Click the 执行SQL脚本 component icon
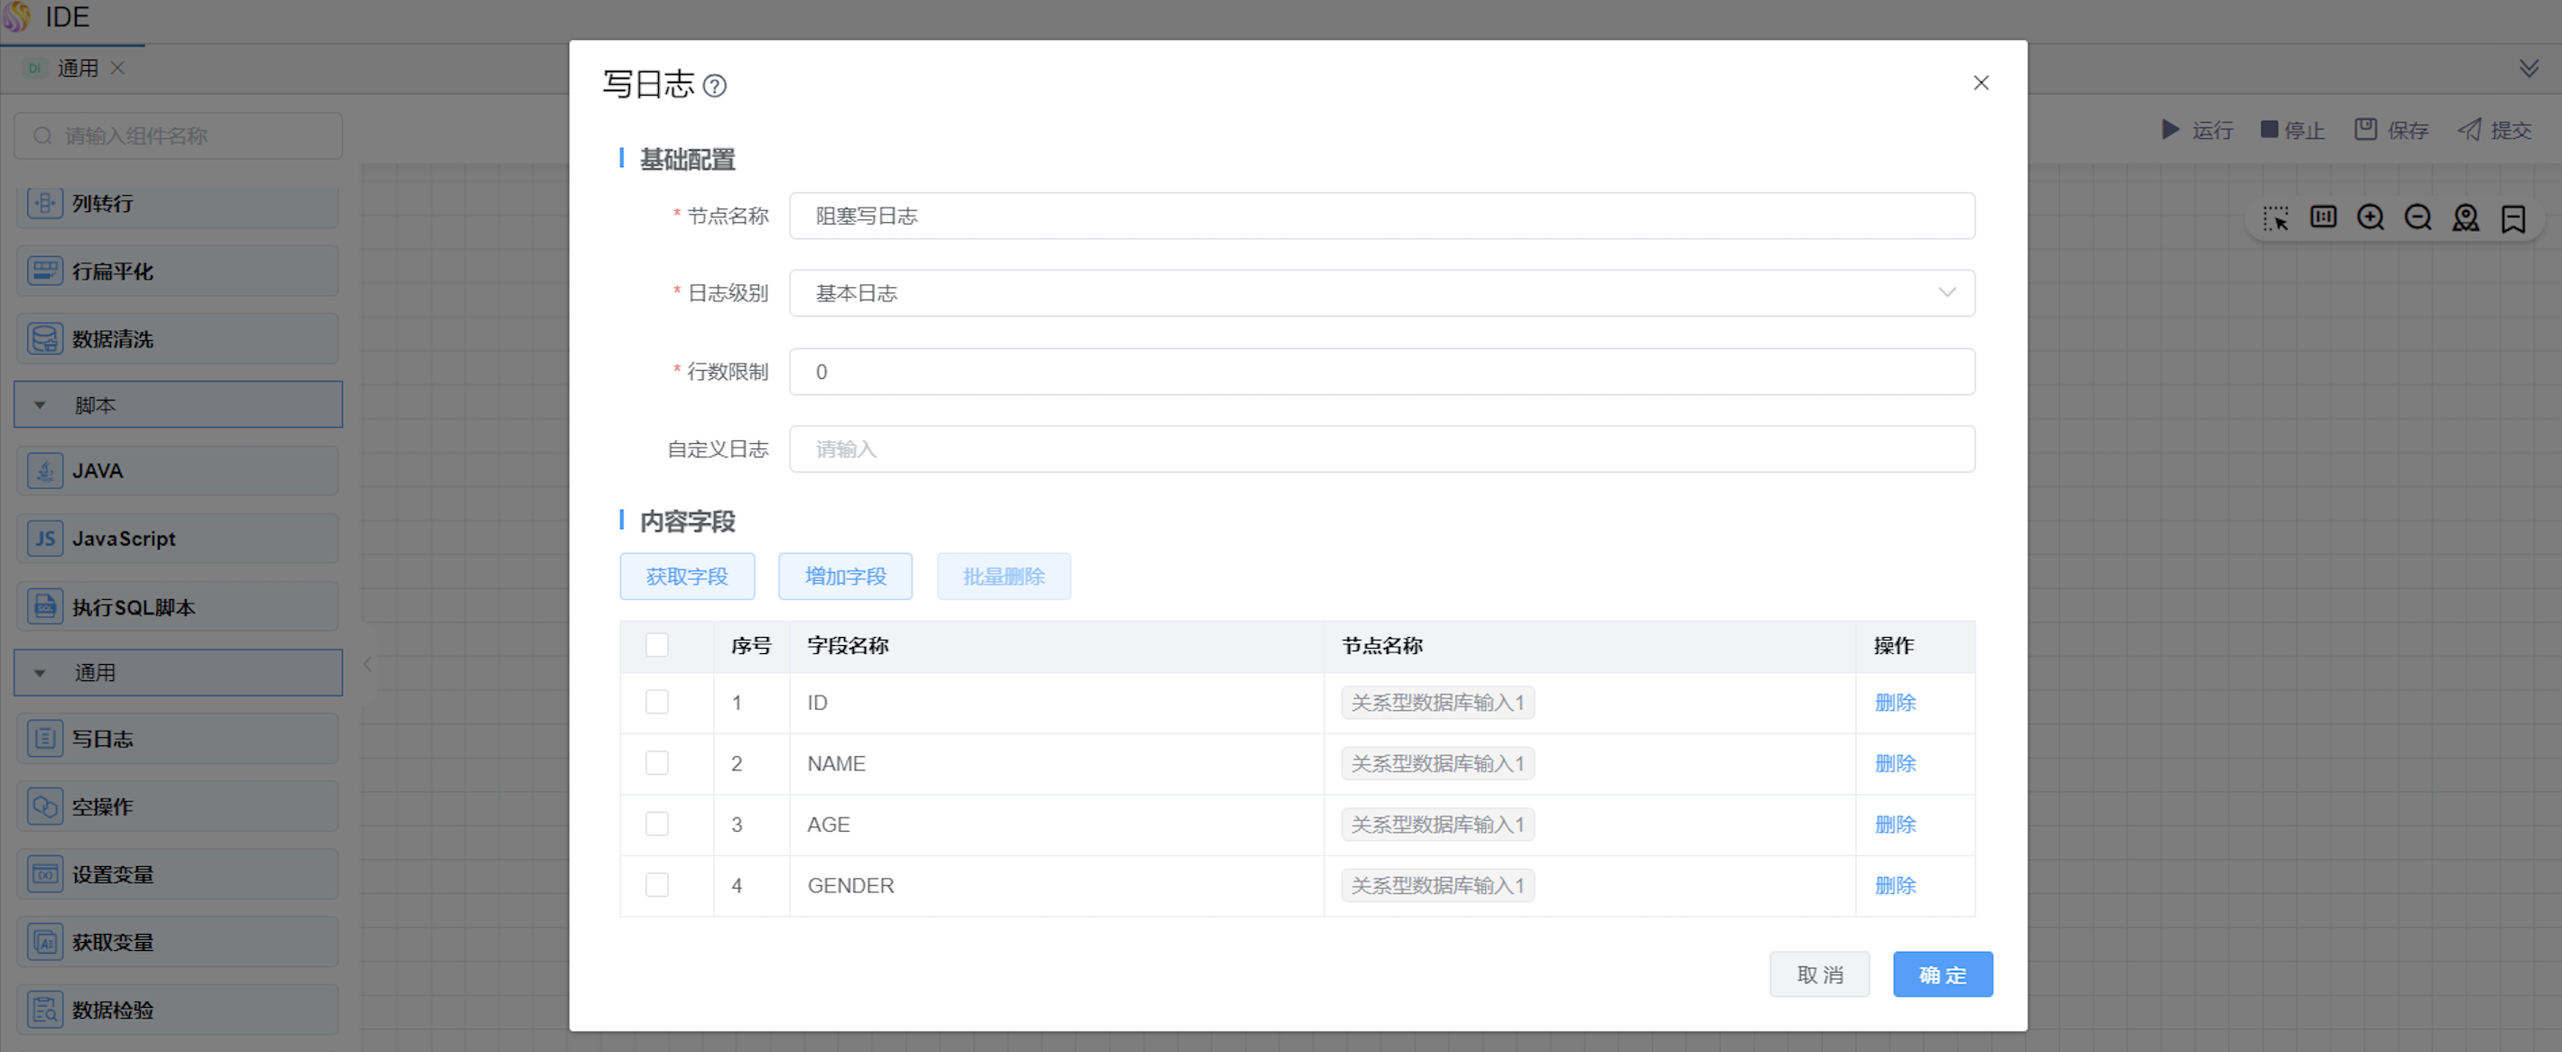 coord(45,606)
